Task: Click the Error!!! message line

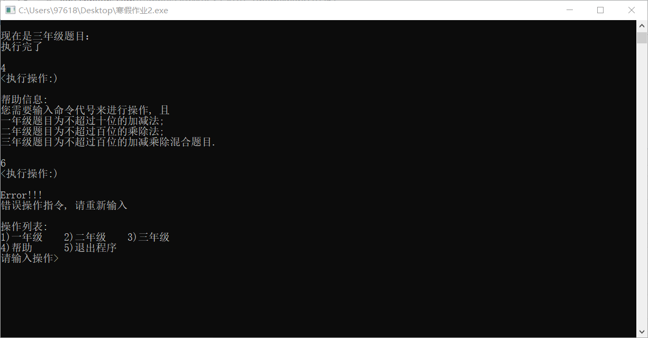Action: [22, 195]
